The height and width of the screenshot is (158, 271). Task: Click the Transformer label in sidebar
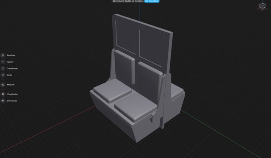12,69
